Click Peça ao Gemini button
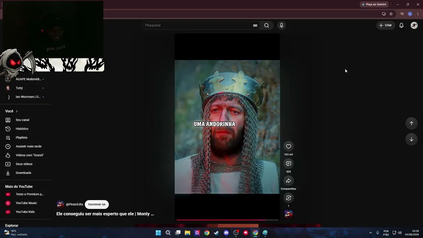This screenshot has width=423, height=238. tap(374, 4)
